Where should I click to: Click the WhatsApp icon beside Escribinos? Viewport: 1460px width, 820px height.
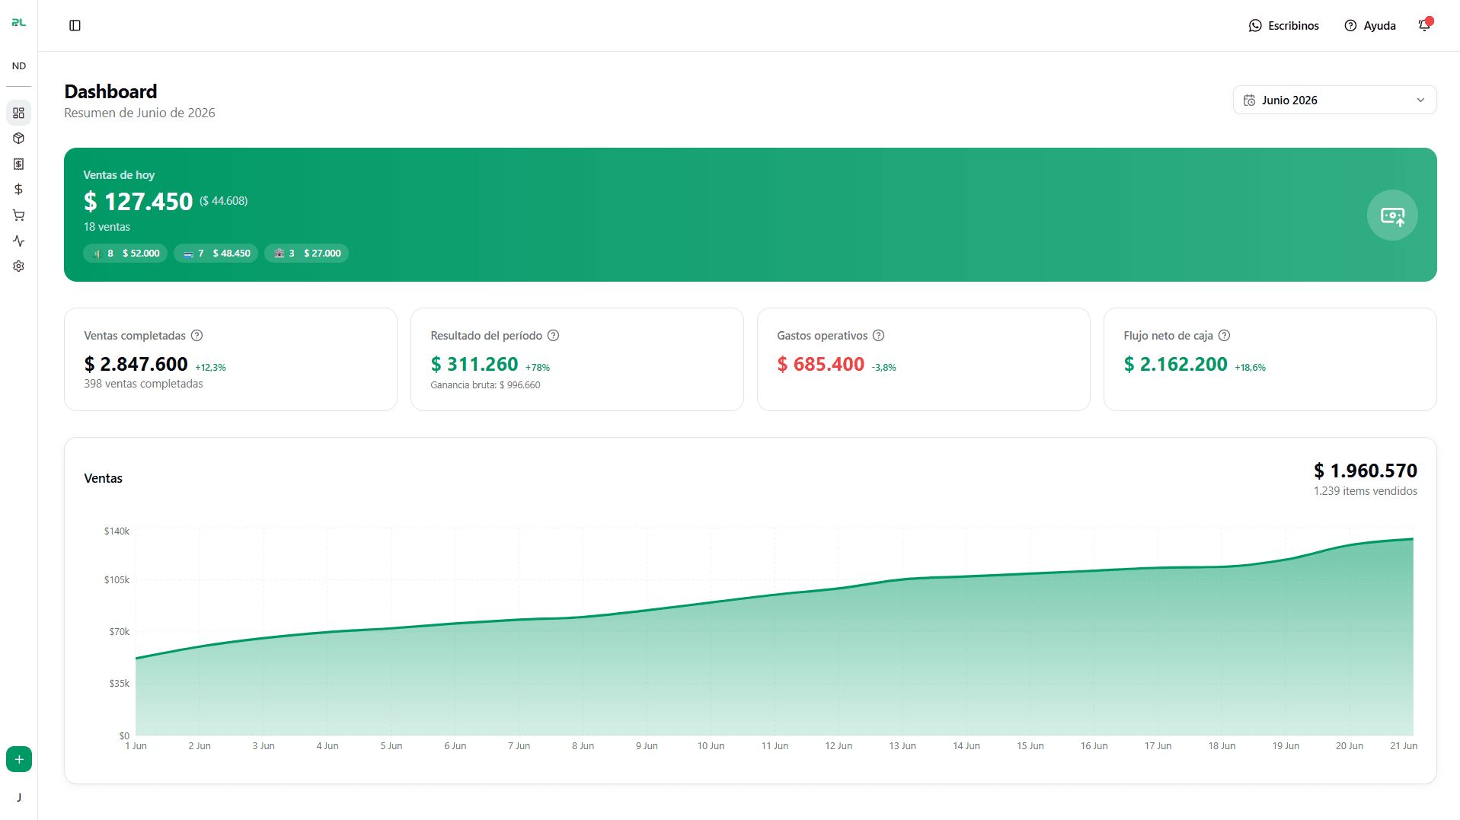(x=1255, y=26)
